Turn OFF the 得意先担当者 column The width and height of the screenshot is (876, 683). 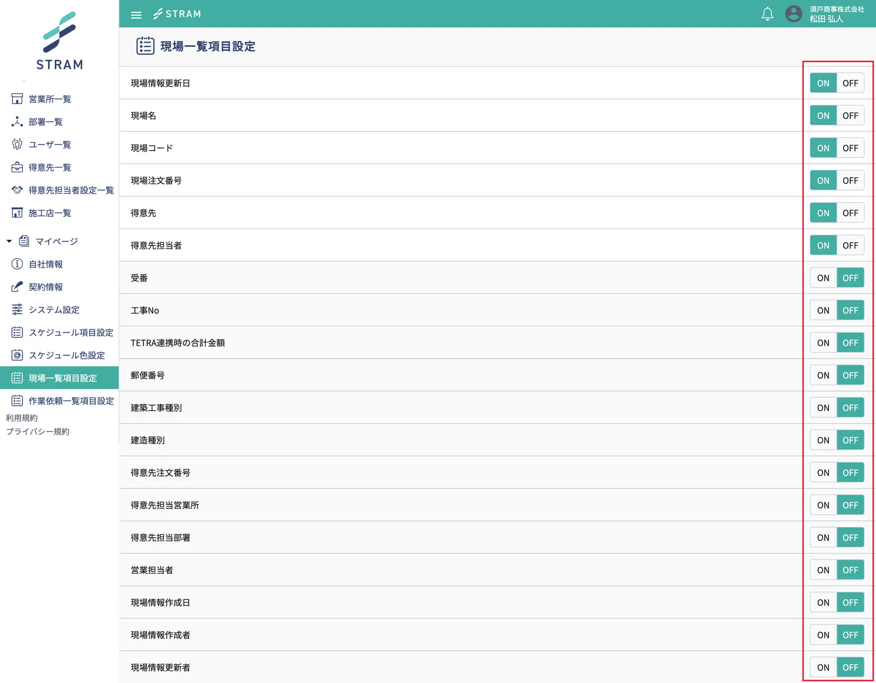pos(850,245)
